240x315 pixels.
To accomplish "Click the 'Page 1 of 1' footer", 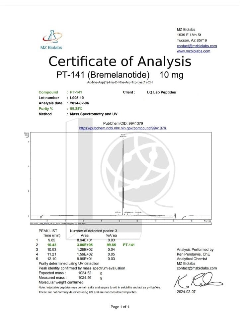I will click(x=120, y=307).
